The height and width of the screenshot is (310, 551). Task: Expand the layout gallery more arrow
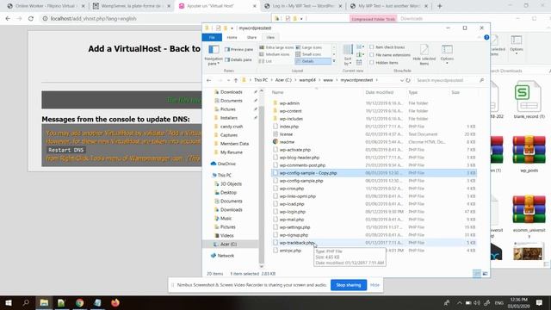tap(334, 61)
